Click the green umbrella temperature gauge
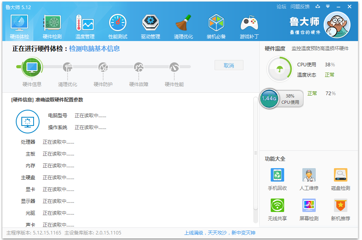The height and width of the screenshot is (240, 362). point(280,70)
